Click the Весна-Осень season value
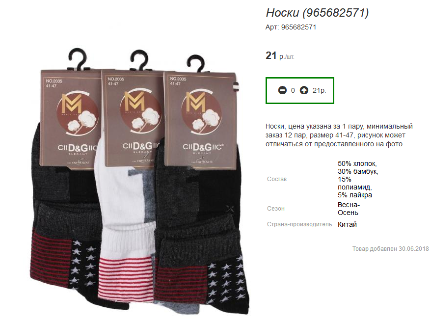This screenshot has width=430, height=322. pyautogui.click(x=349, y=209)
